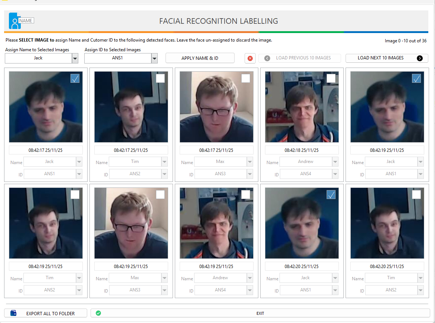Click the timestamp field above Tim at 08:42:20
The width and height of the screenshot is (435, 323).
coord(387,266)
